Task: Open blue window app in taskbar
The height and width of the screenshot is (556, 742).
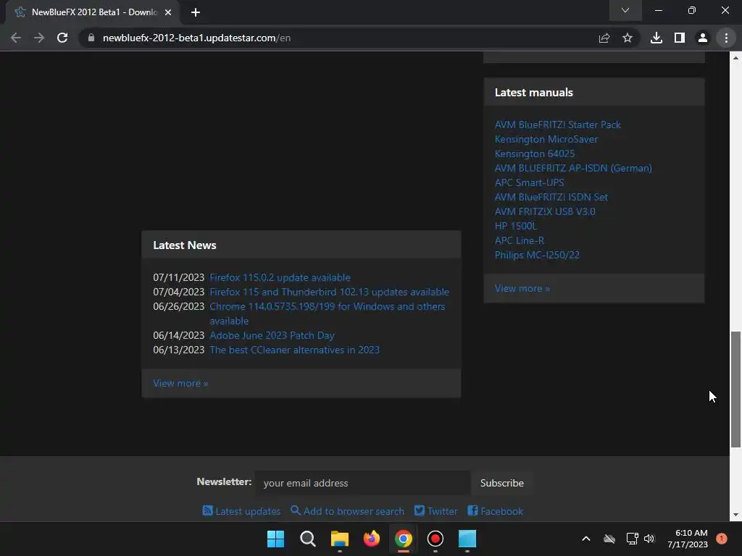Action: [467, 539]
